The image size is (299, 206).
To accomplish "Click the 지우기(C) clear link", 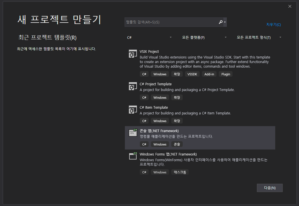I will pyautogui.click(x=273, y=24).
